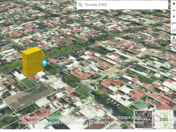Viewport: 176px width, 132px height.
Task: Zoom in with the plus button
Action: 174,4
